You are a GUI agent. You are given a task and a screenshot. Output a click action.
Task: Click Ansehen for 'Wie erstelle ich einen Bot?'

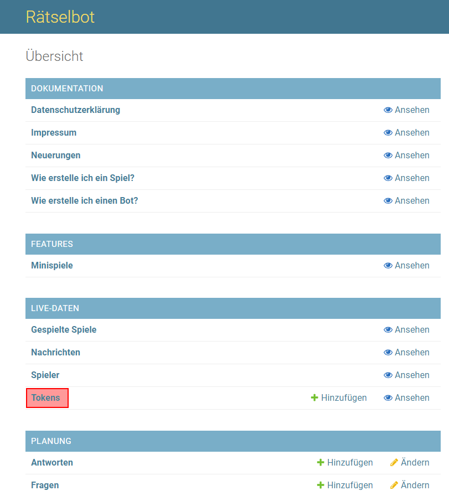click(406, 201)
